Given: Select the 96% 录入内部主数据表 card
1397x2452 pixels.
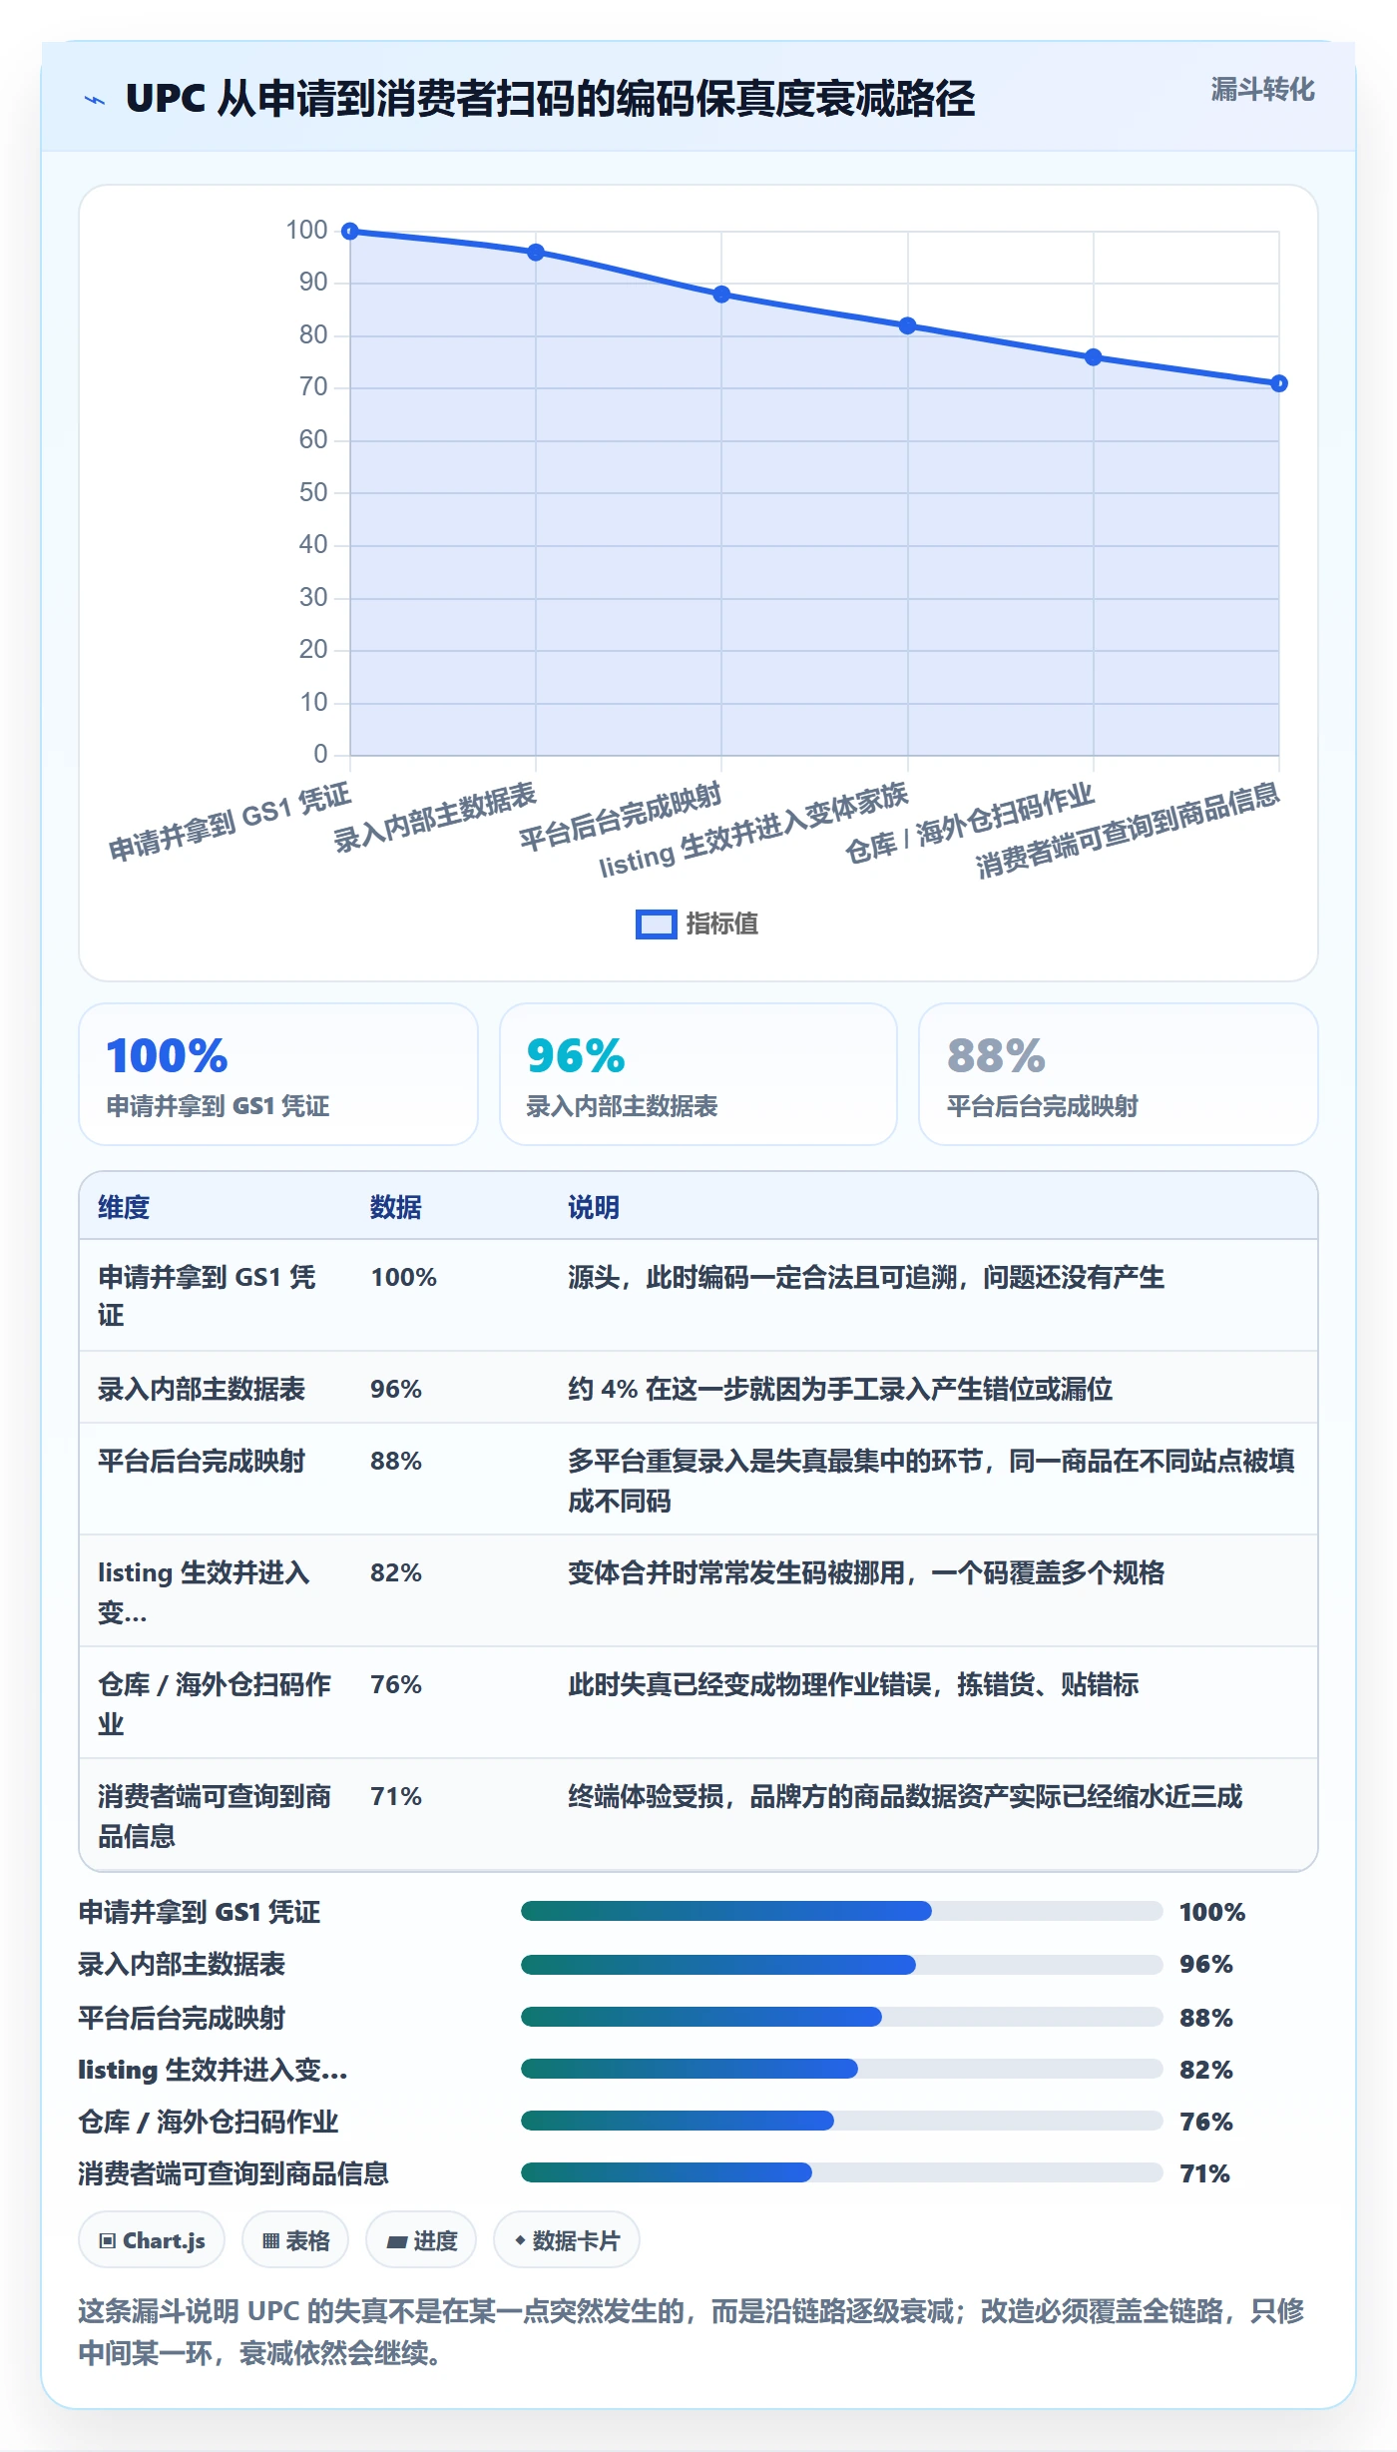Looking at the screenshot, I should click(x=698, y=1074).
